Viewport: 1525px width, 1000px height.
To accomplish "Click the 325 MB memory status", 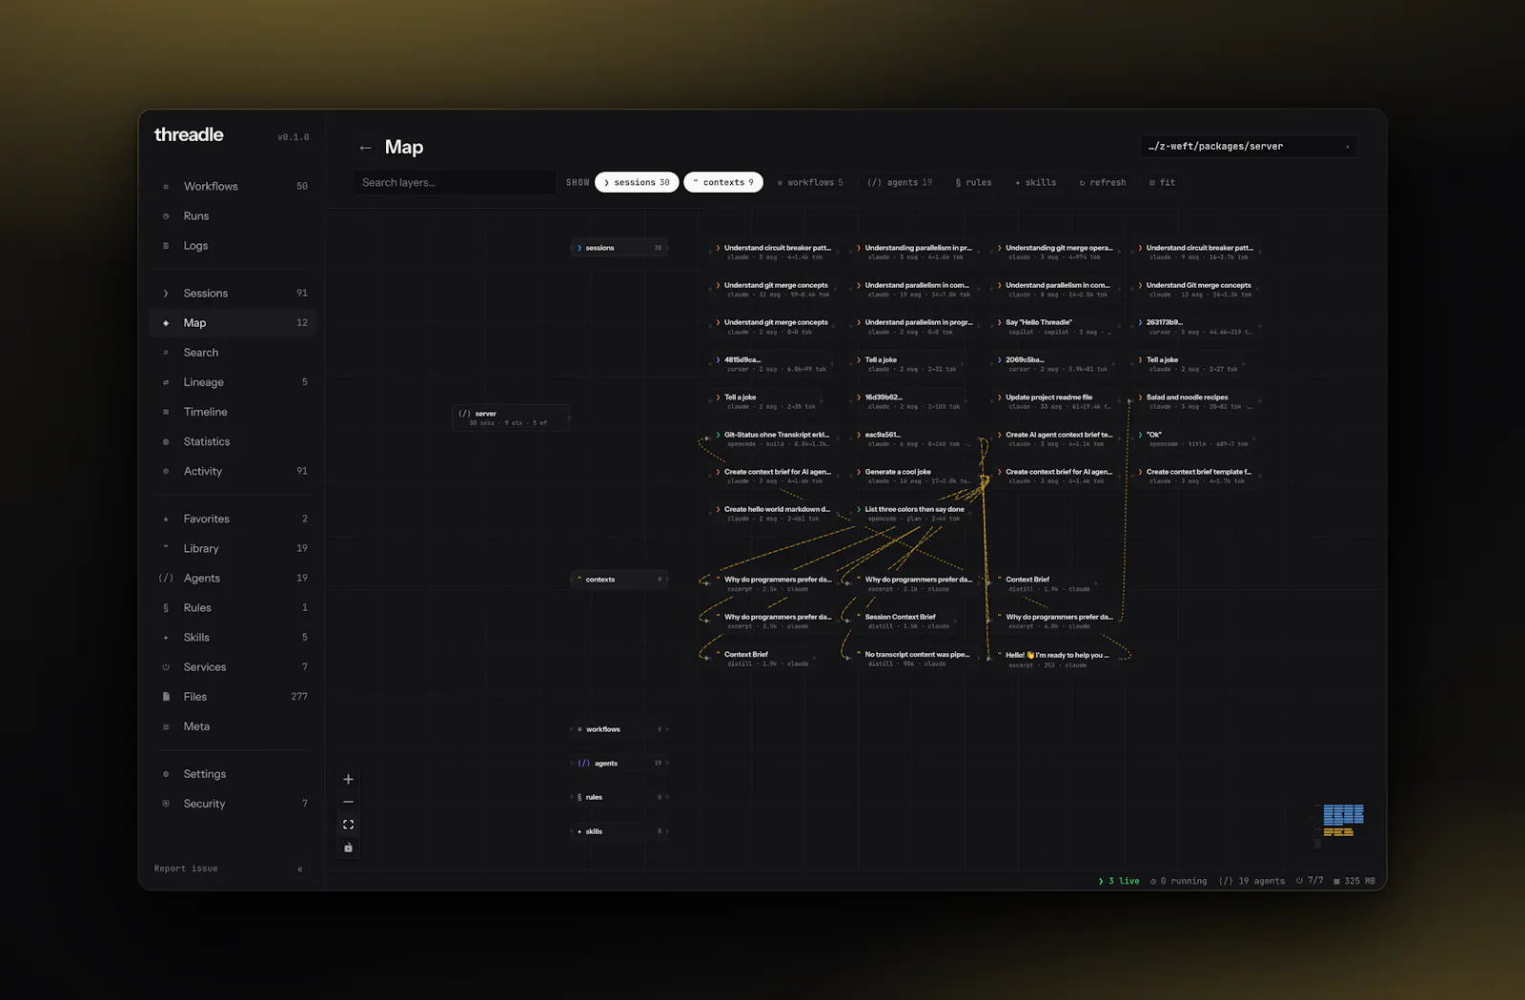I will pos(1354,882).
